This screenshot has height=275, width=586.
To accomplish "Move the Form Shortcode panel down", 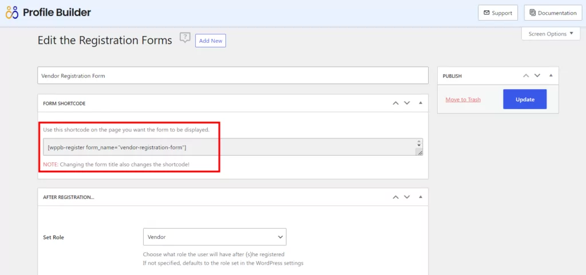I will (x=407, y=103).
